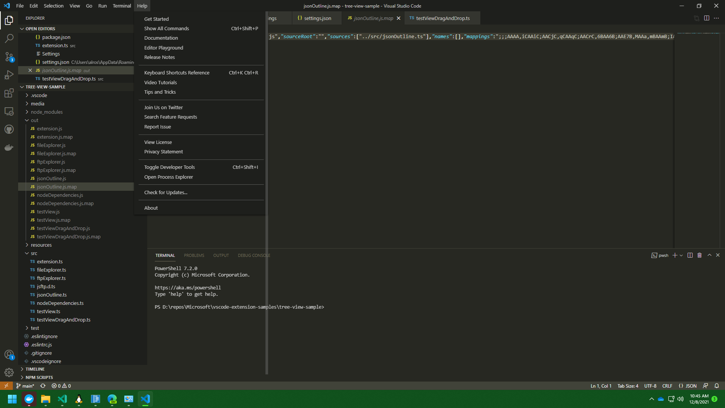Screen dimensions: 725x408
Task: Click the main branch indicator
Action: coord(25,386)
